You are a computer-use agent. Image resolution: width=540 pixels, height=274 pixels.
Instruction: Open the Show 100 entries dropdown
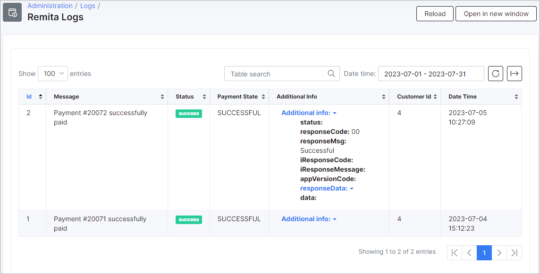coord(53,74)
